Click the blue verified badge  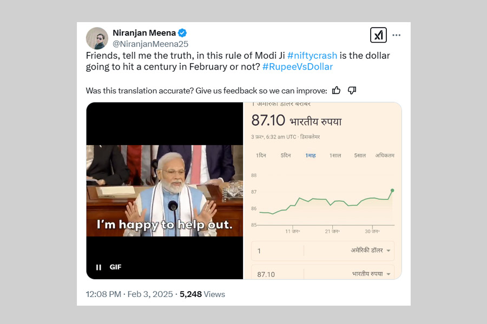point(182,33)
